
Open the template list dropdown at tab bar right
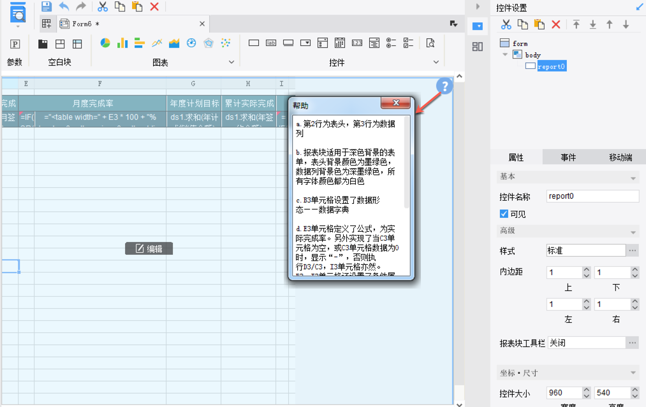pyautogui.click(x=453, y=24)
